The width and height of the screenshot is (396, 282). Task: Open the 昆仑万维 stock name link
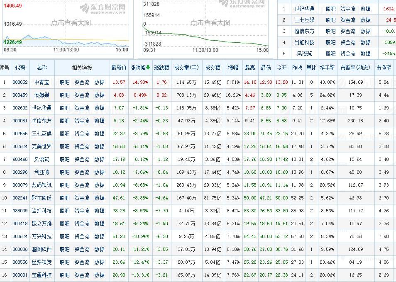(x=42, y=224)
